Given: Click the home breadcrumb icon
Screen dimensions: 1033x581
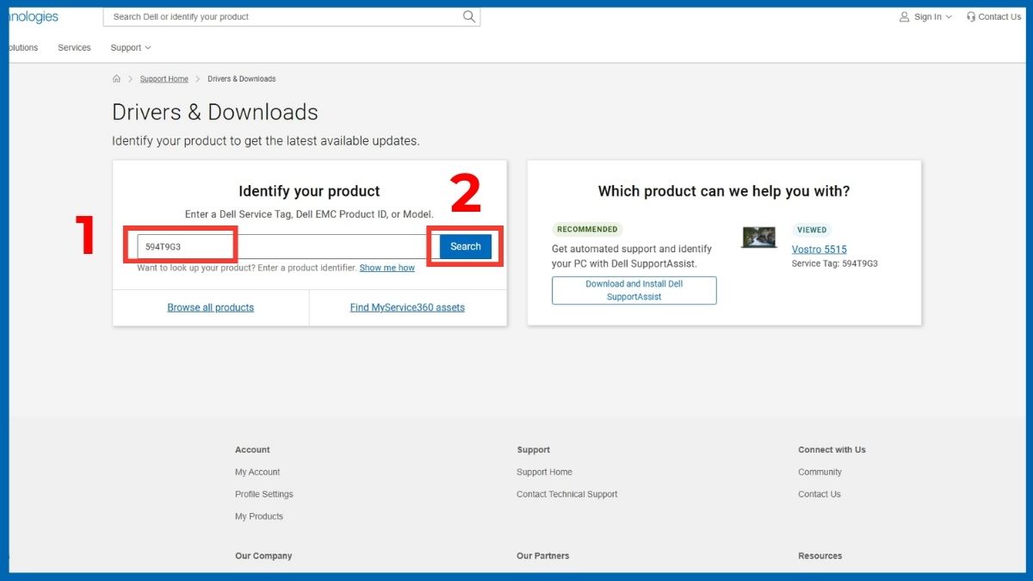Looking at the screenshot, I should pyautogui.click(x=116, y=79).
